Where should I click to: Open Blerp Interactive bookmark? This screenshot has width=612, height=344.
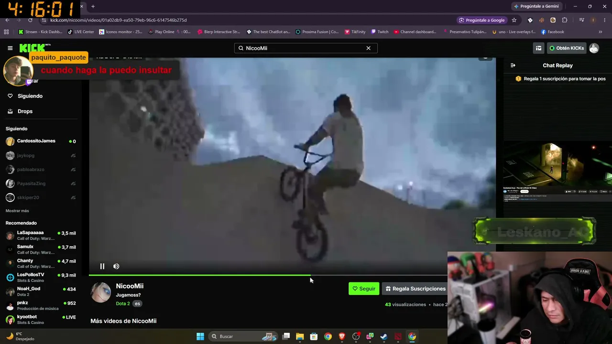pyautogui.click(x=219, y=32)
